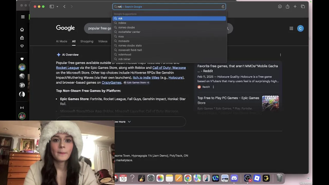Open the Call of Duty: Warzone link

pos(169,68)
